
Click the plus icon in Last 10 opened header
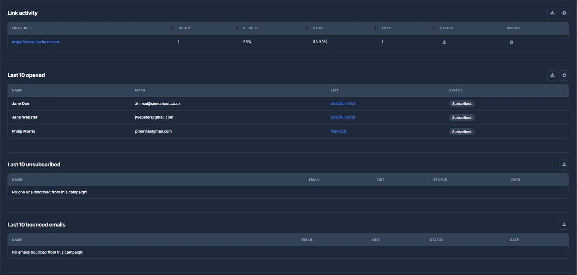click(564, 75)
